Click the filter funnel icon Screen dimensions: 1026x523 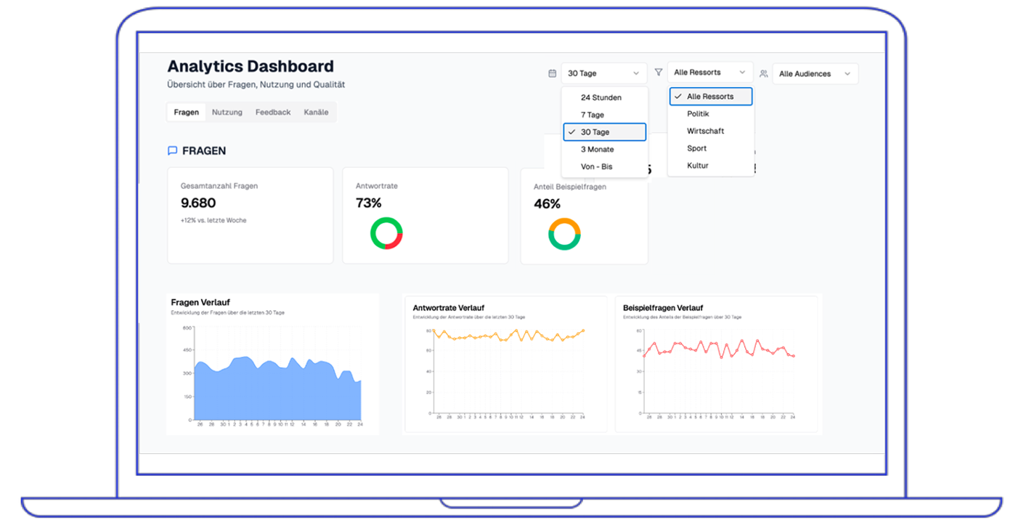[659, 73]
